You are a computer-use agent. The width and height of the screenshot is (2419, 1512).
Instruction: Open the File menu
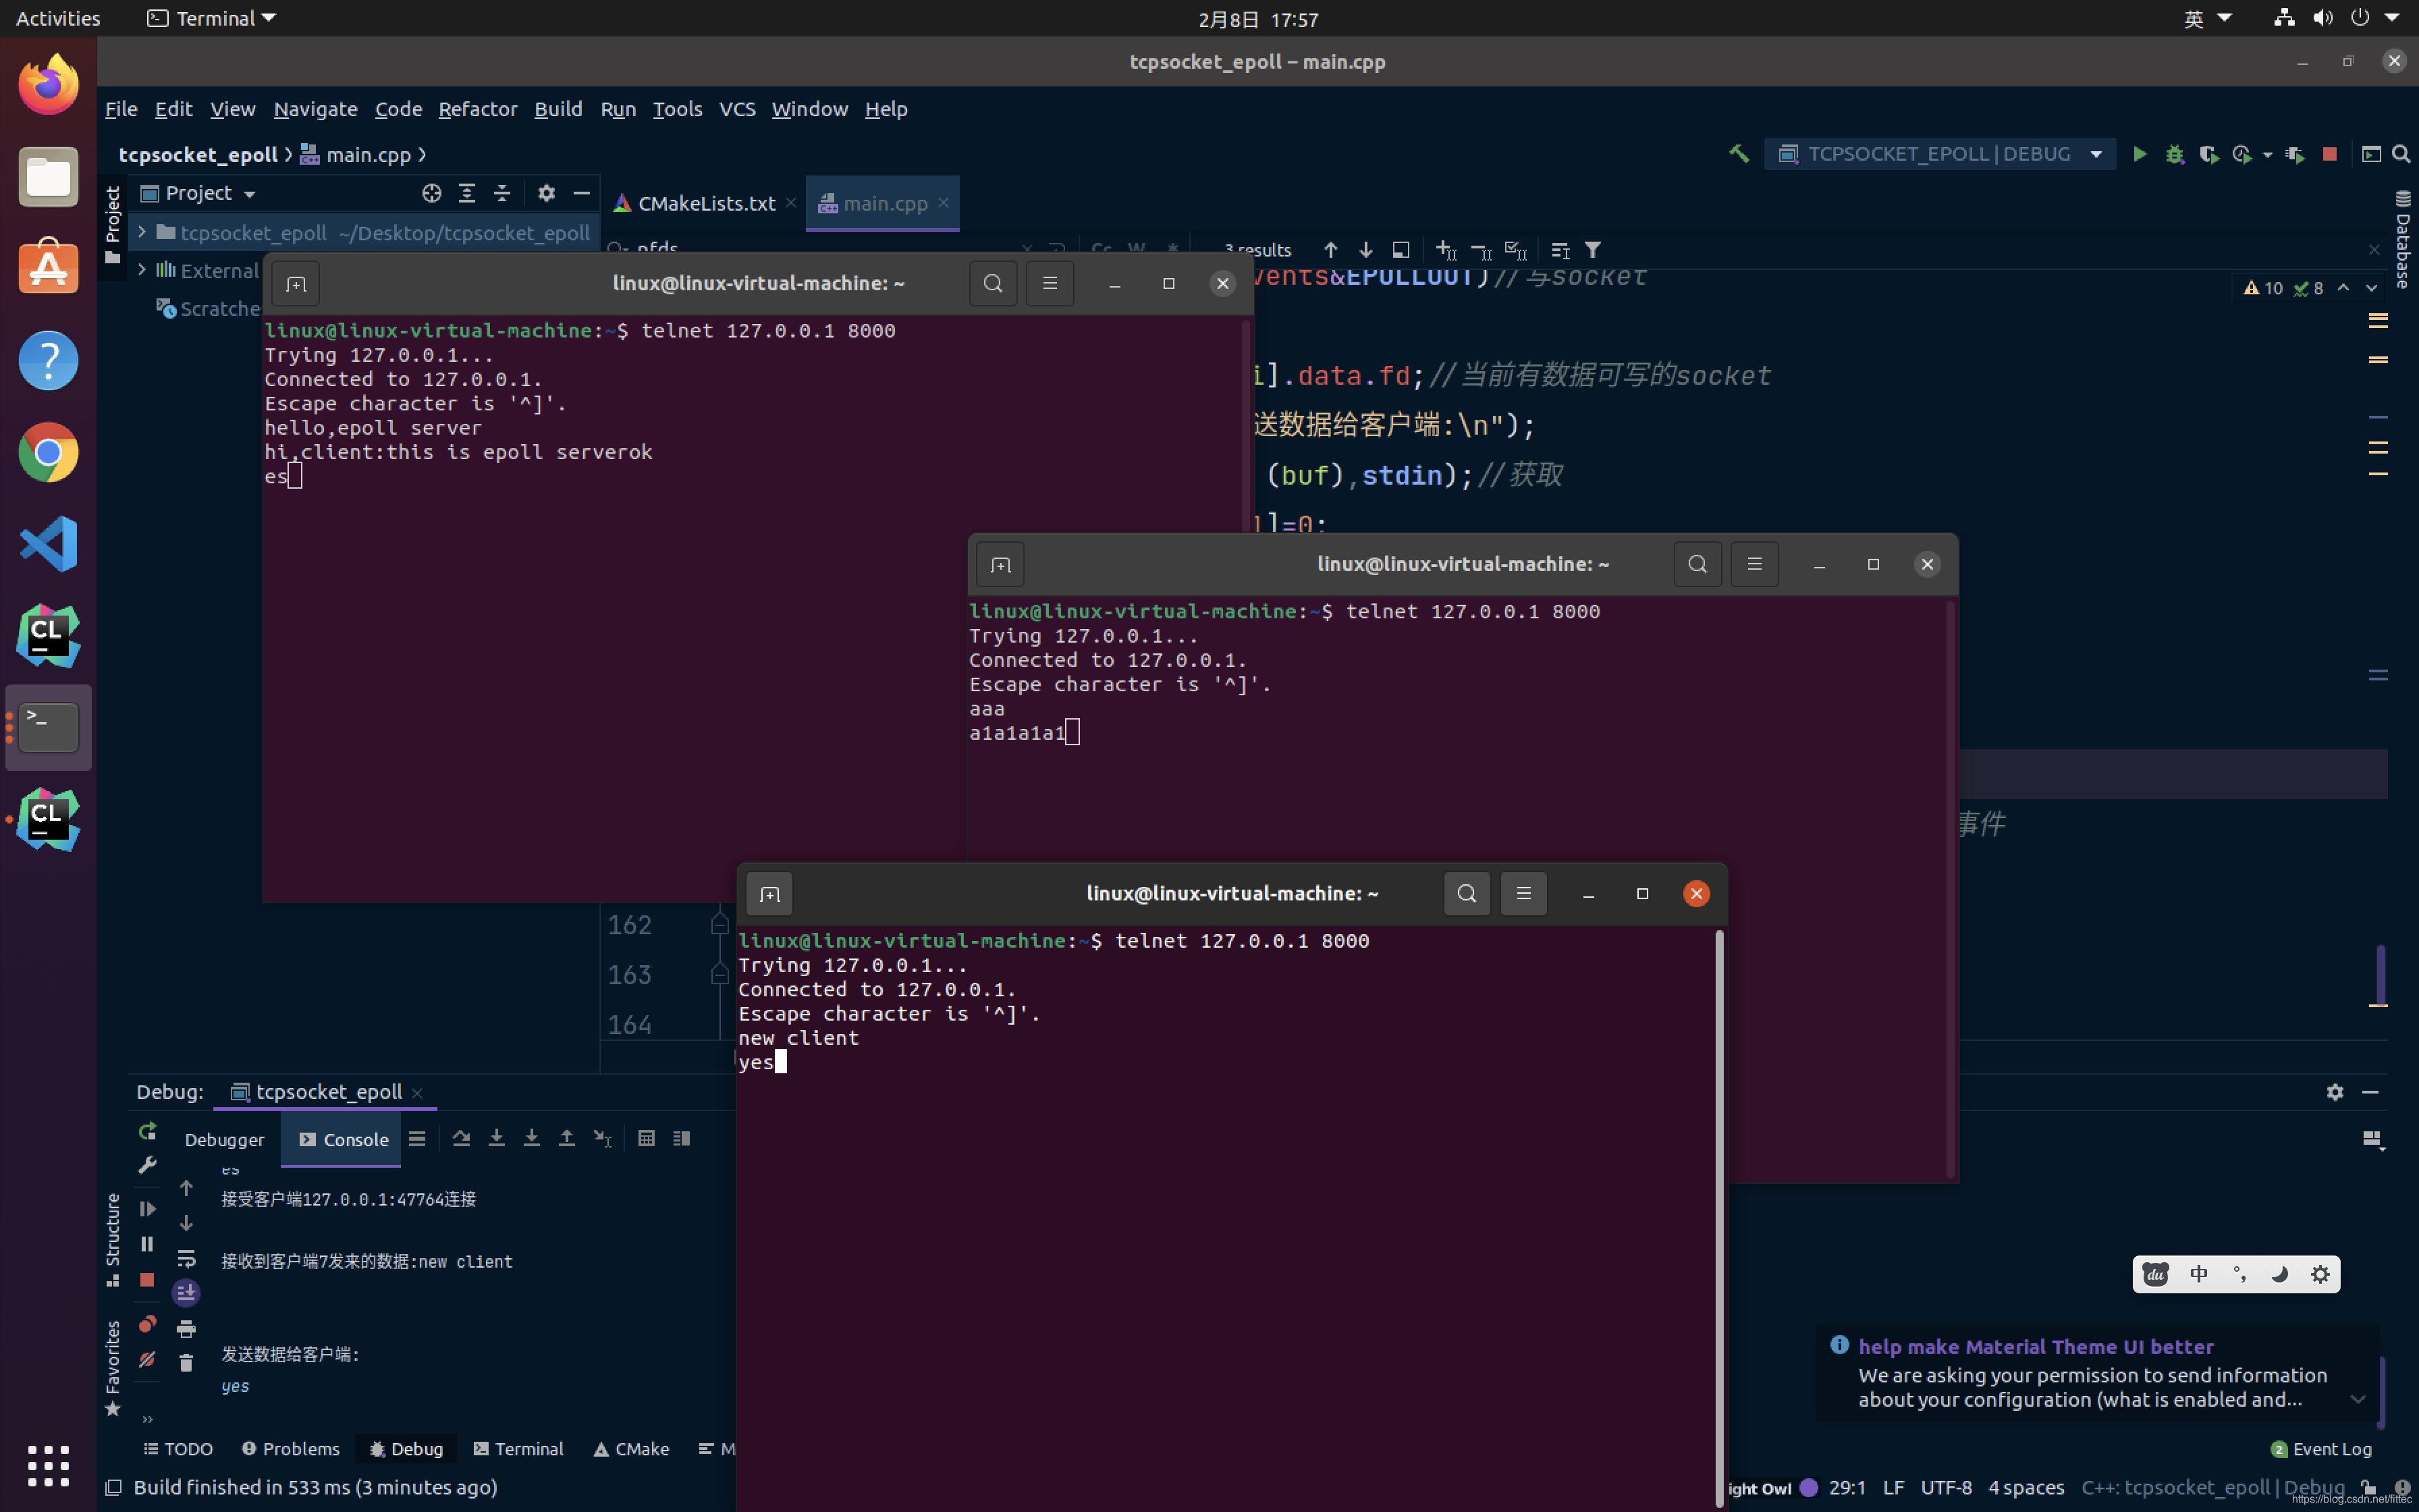click(x=121, y=109)
